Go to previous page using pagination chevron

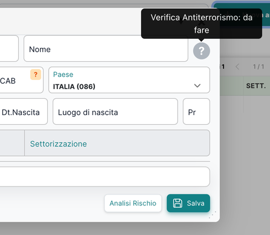pyautogui.click(x=237, y=67)
